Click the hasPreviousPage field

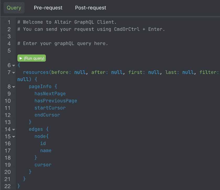click(56, 101)
